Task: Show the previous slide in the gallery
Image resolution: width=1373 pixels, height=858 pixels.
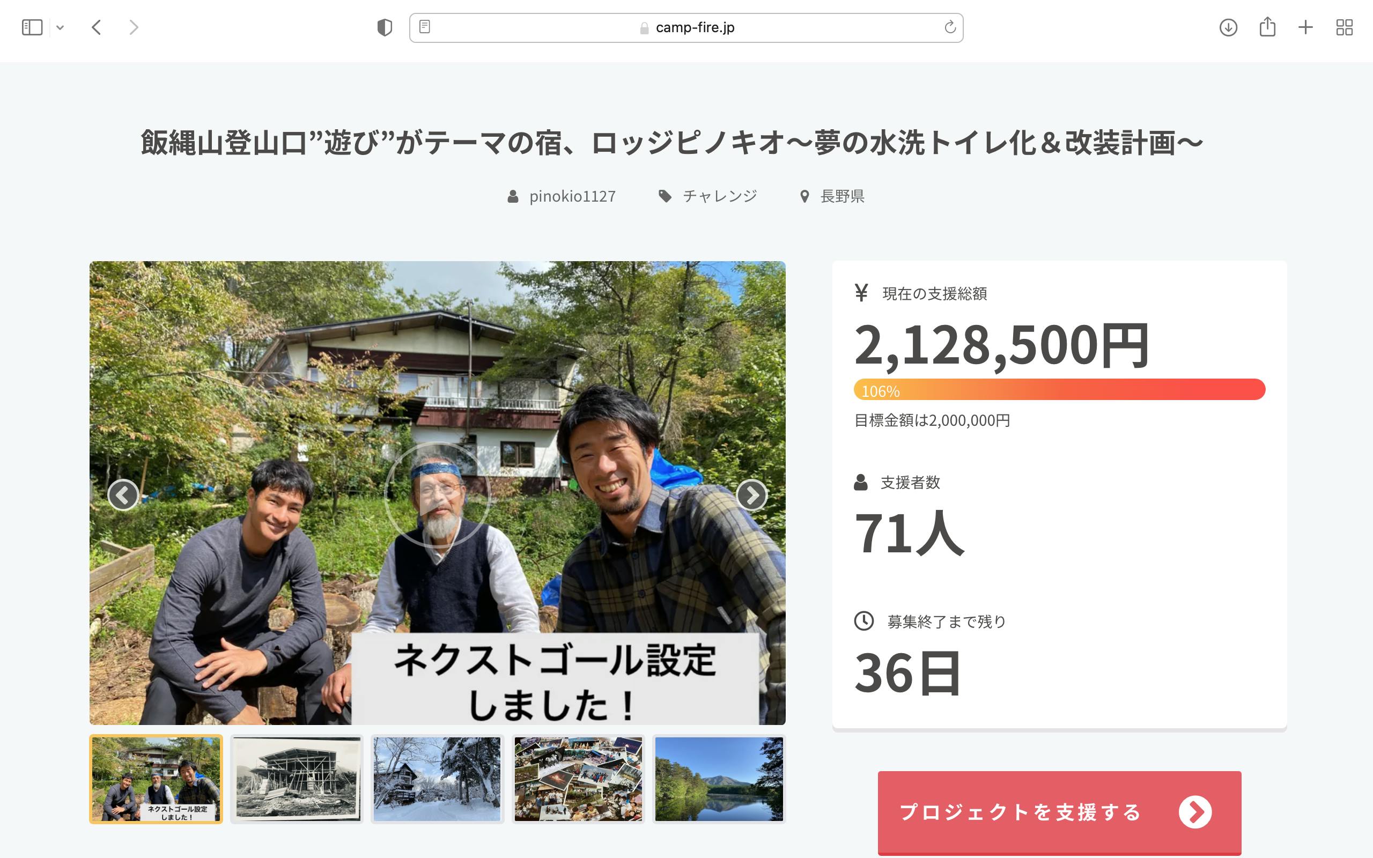Action: (x=124, y=495)
